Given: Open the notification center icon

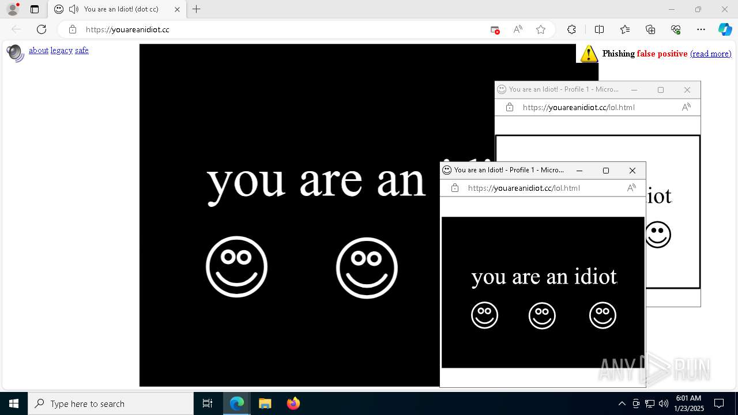Looking at the screenshot, I should coord(719,403).
